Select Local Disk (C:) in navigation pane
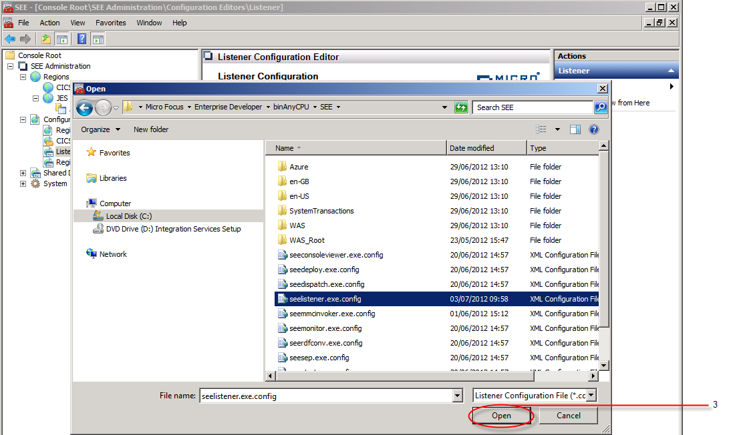 (x=129, y=216)
